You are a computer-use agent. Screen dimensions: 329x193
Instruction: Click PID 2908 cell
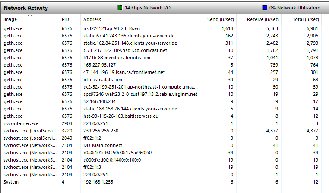click(67, 123)
